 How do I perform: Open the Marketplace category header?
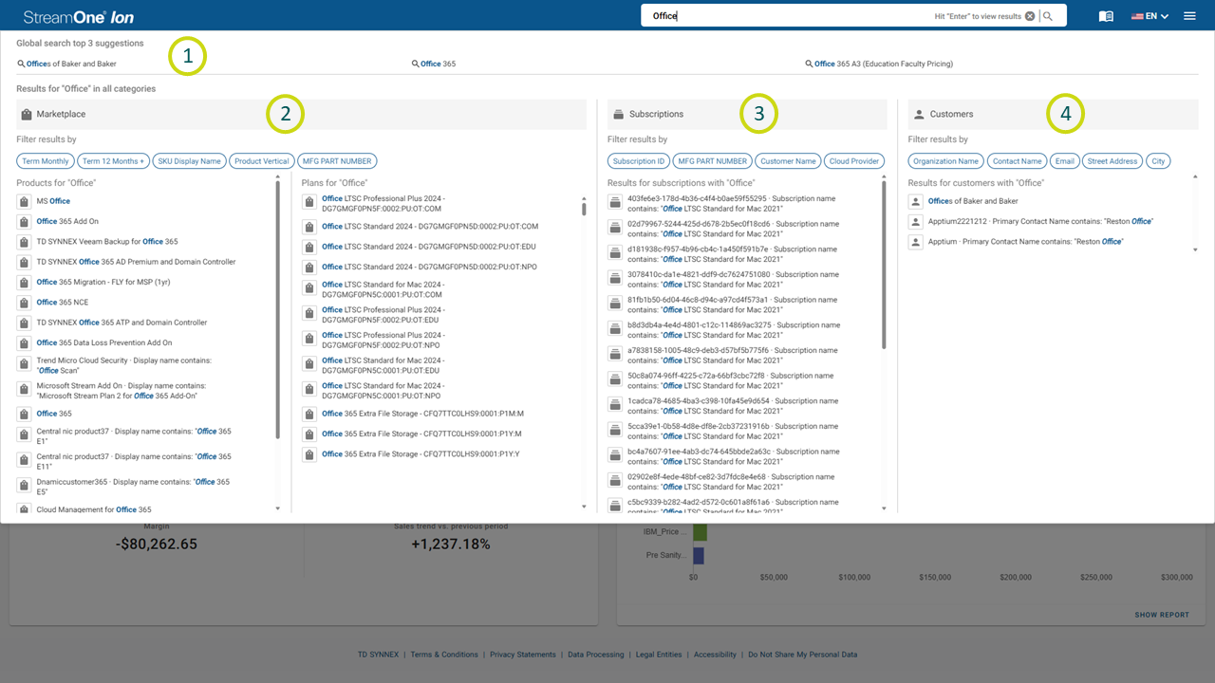pos(301,114)
